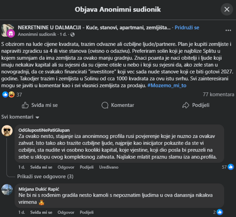Click like reaction icon on Mirjana's comment

(220, 212)
